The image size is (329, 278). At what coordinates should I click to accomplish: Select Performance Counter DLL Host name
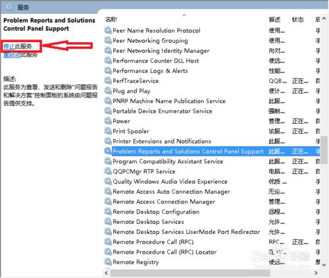point(156,61)
